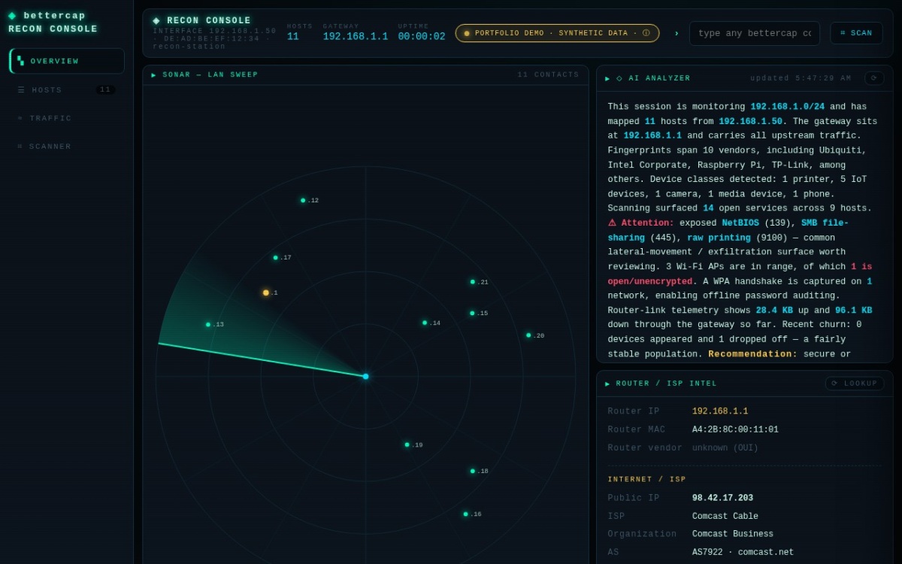The height and width of the screenshot is (564, 902).
Task: Open the Scanner section in the sidebar
Action: click(67, 147)
